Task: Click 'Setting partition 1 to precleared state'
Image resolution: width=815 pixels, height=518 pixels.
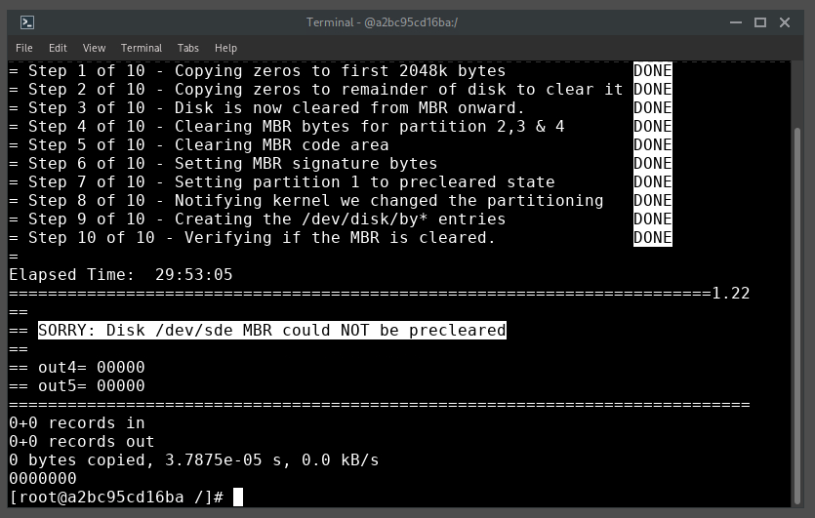Action: coord(365,182)
